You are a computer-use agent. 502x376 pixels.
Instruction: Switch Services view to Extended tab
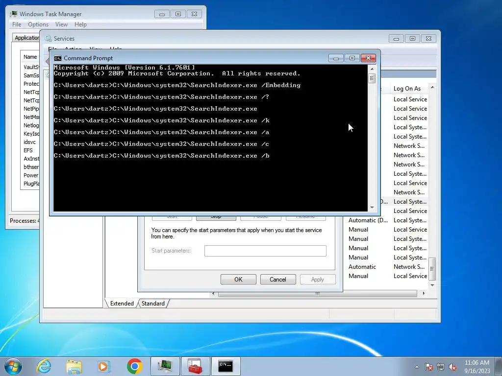coord(122,304)
